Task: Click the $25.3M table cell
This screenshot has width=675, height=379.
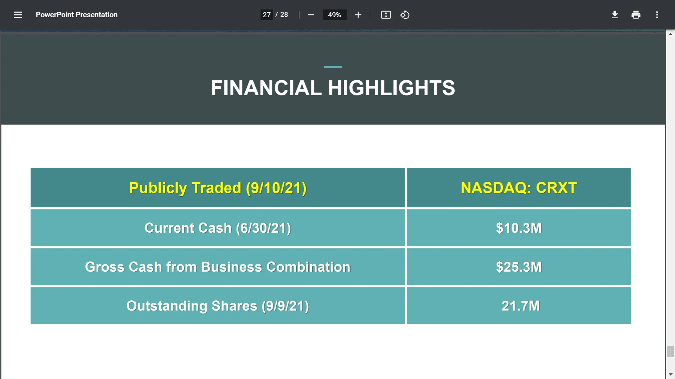Action: (519, 267)
